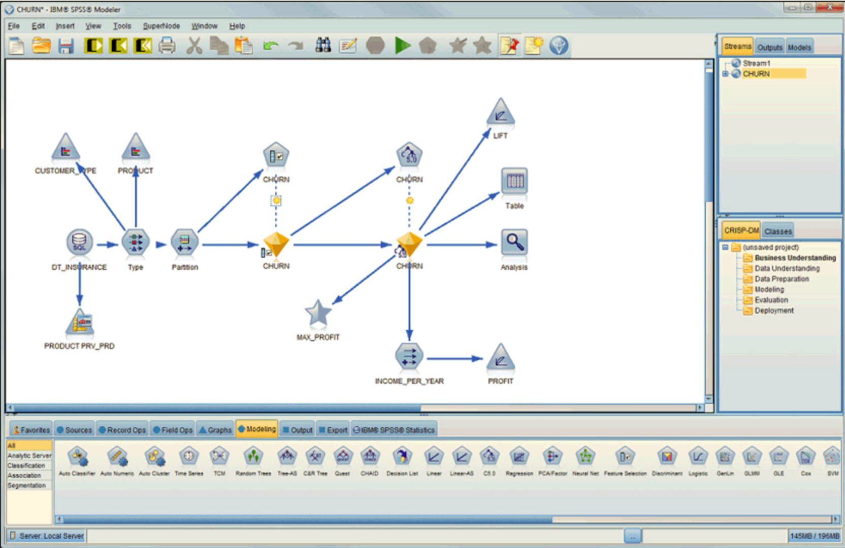845x548 pixels.
Task: Open the Export palette tab
Action: coord(333,430)
